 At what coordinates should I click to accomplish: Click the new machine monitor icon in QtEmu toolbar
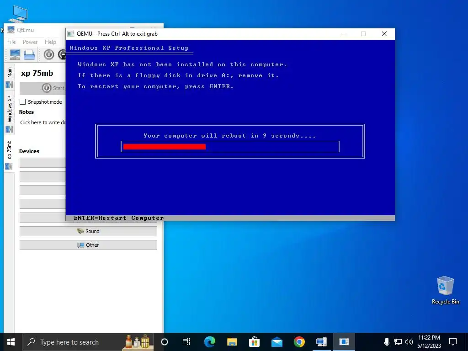15,55
